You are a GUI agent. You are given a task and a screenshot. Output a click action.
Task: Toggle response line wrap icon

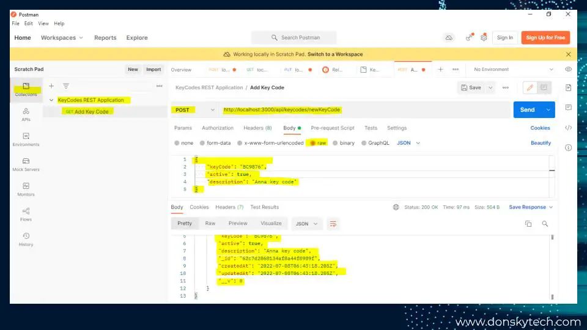tap(333, 224)
